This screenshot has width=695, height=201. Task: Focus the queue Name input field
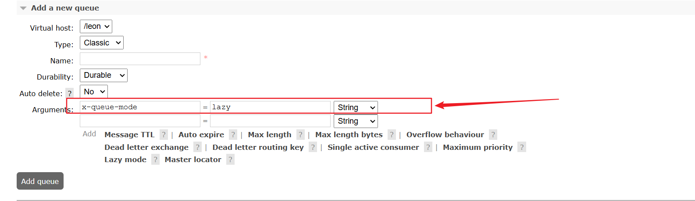click(x=140, y=59)
